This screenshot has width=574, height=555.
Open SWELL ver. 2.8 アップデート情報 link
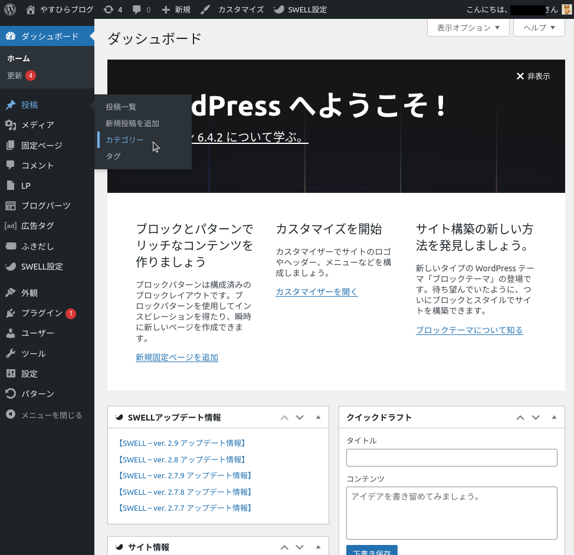182,459
